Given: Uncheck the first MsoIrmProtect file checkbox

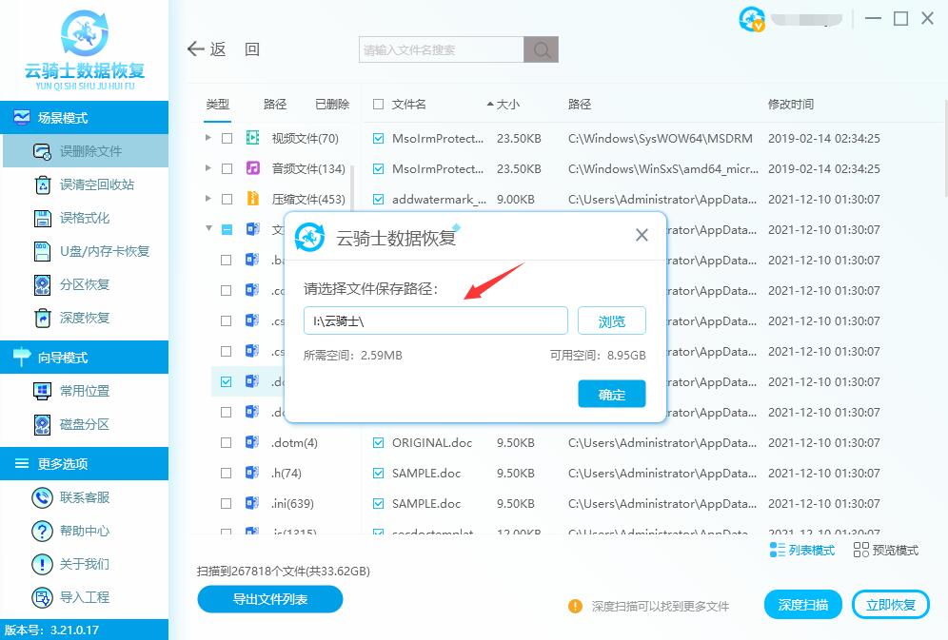Looking at the screenshot, I should pos(379,138).
